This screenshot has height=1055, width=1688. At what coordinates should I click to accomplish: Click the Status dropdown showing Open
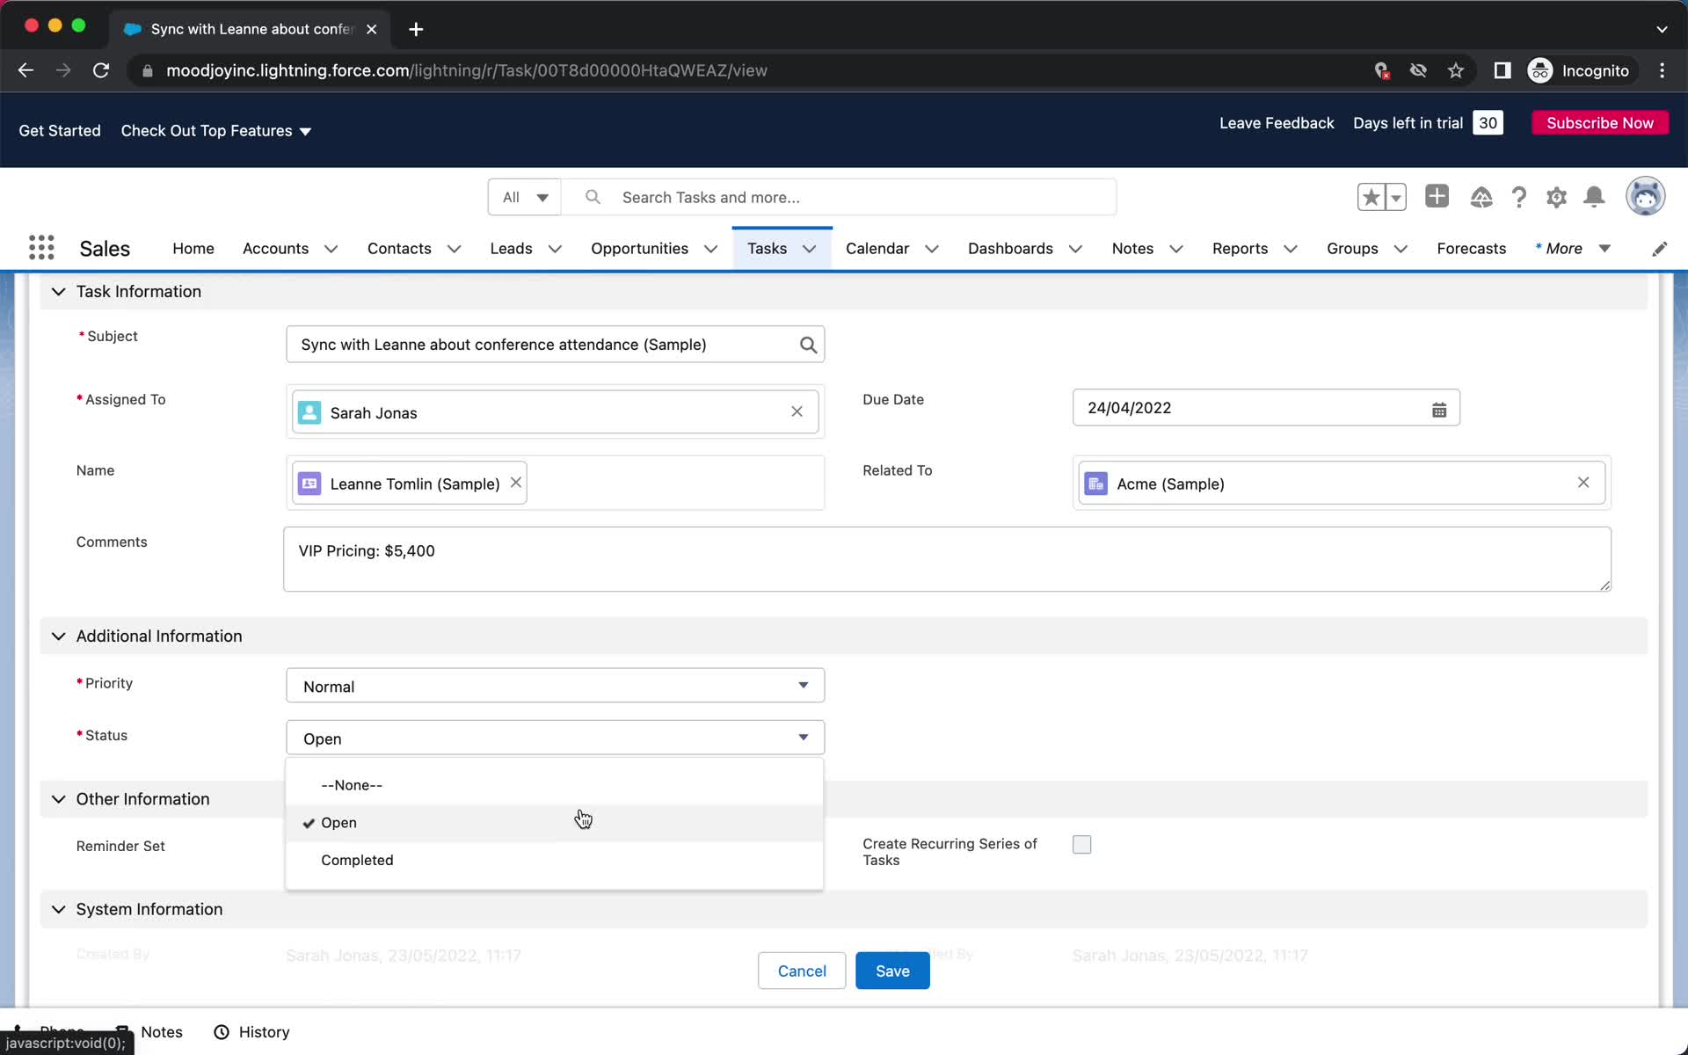coord(555,738)
